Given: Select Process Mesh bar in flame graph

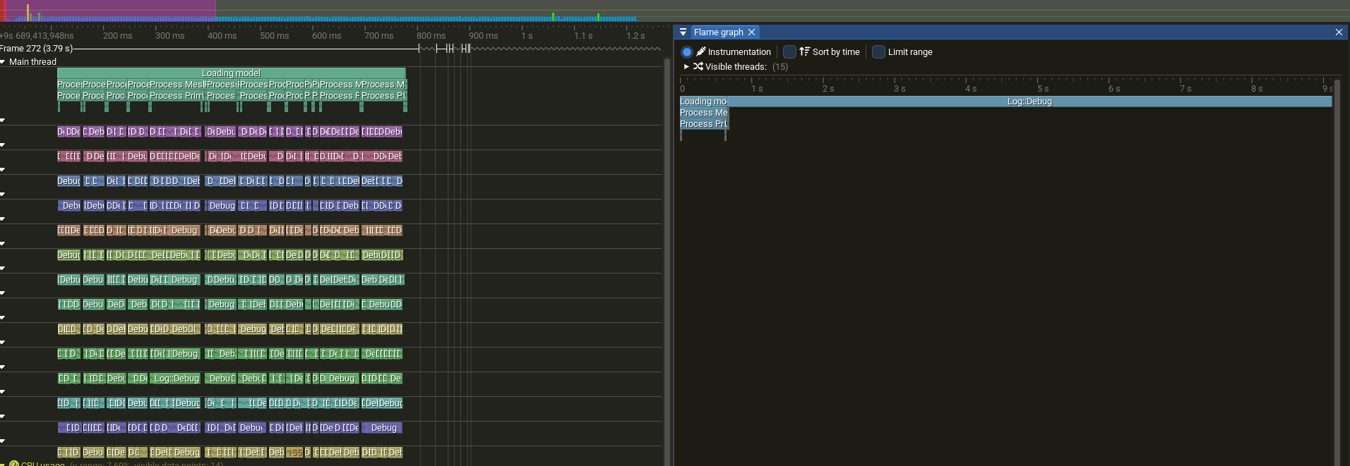Looking at the screenshot, I should pyautogui.click(x=703, y=113).
